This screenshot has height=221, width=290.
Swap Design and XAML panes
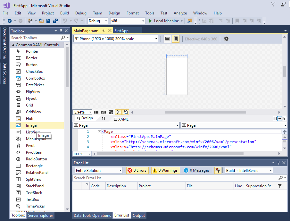click(104, 118)
